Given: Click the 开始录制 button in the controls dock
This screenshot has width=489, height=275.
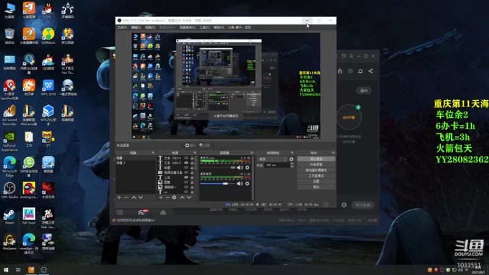Looking at the screenshot, I should pyautogui.click(x=316, y=164).
